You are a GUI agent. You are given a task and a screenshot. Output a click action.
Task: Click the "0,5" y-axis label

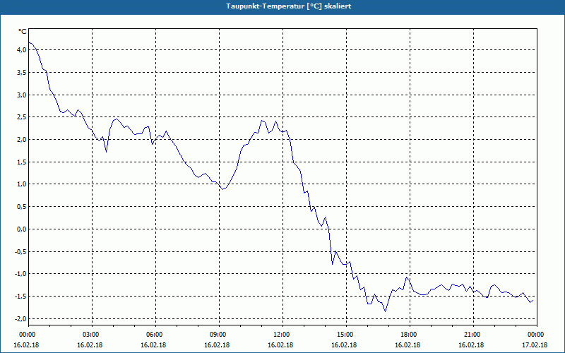click(21, 207)
